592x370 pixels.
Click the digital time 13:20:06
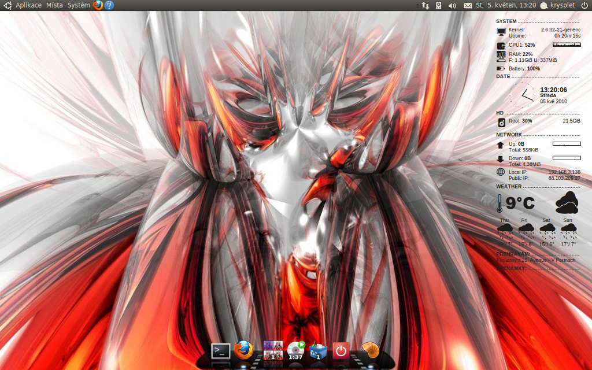pyautogui.click(x=553, y=90)
